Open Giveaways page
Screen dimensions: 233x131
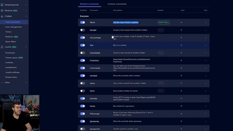point(10,53)
